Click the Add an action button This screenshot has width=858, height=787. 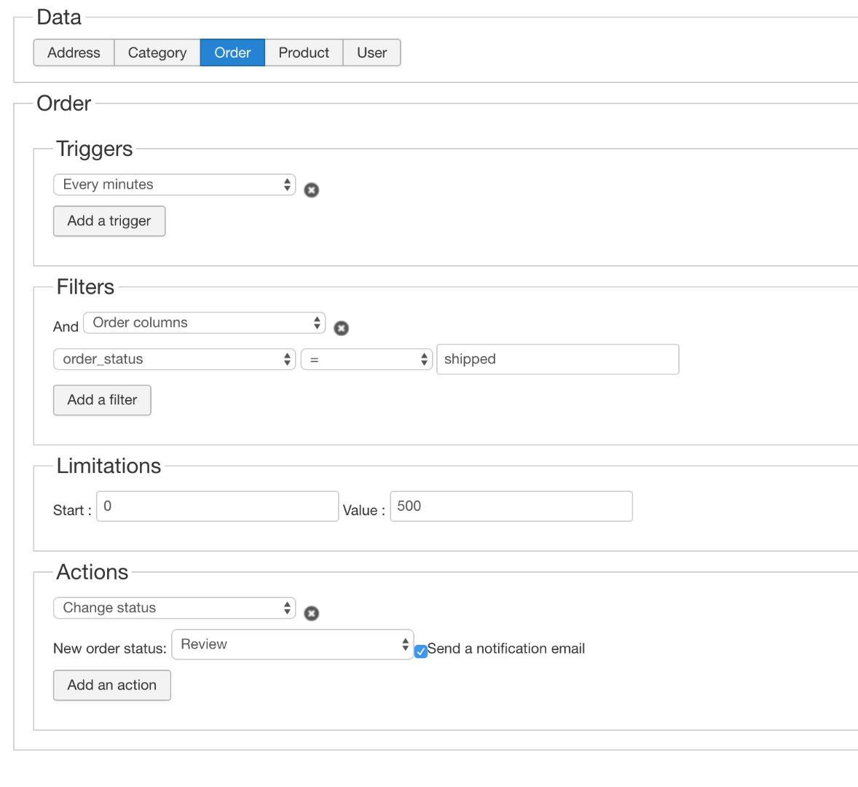[111, 686]
